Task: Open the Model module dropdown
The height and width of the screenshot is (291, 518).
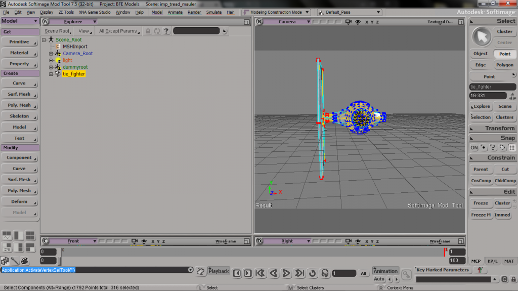Action: click(x=20, y=21)
